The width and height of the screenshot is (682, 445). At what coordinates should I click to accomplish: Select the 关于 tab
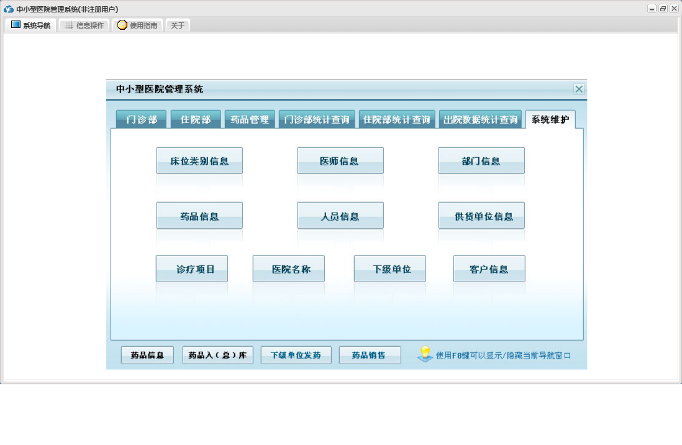pos(178,25)
